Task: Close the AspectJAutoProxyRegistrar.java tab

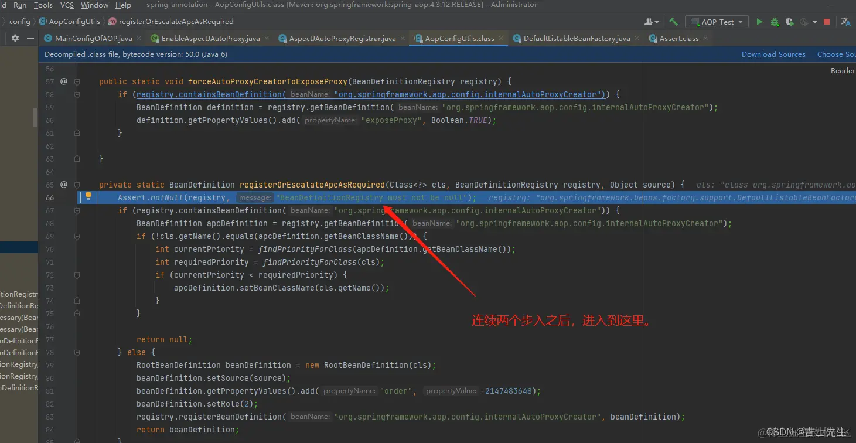Action: (x=403, y=38)
